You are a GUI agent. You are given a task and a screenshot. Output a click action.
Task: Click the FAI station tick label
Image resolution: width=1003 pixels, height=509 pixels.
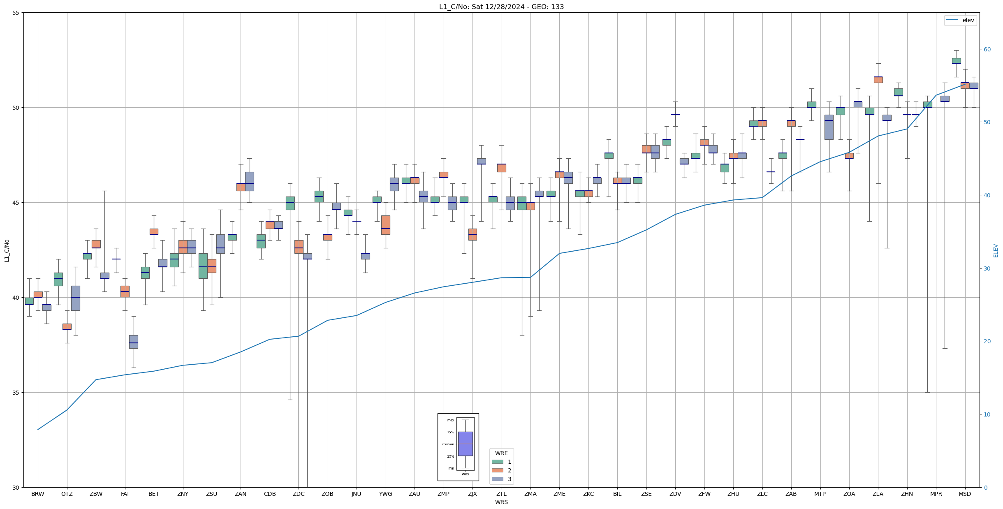[x=125, y=494]
